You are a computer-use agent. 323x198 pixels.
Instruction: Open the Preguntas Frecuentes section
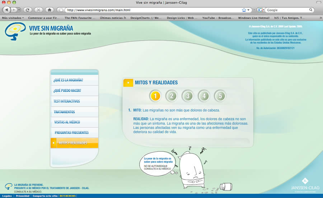75,133
